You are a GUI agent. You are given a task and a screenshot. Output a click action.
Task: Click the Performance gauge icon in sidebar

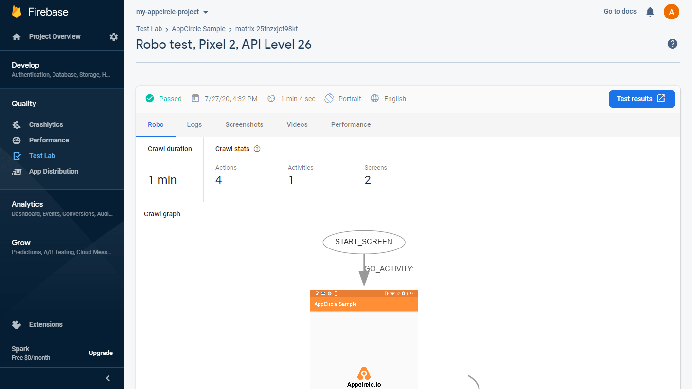tap(17, 140)
